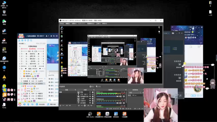The image size is (217, 122).
Task: Click the 属性 properties button above sources
Action: (x=92, y=86)
